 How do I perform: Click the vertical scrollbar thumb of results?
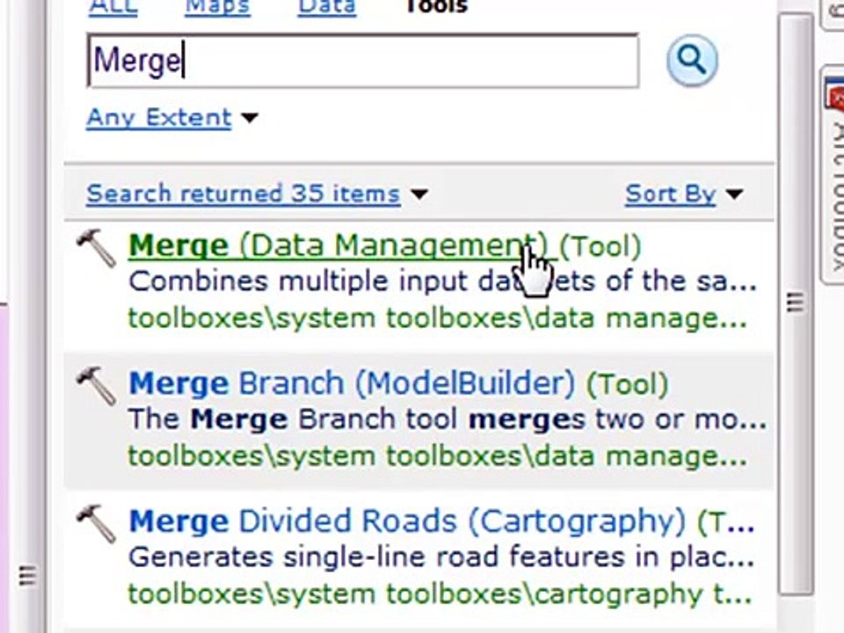[795, 302]
